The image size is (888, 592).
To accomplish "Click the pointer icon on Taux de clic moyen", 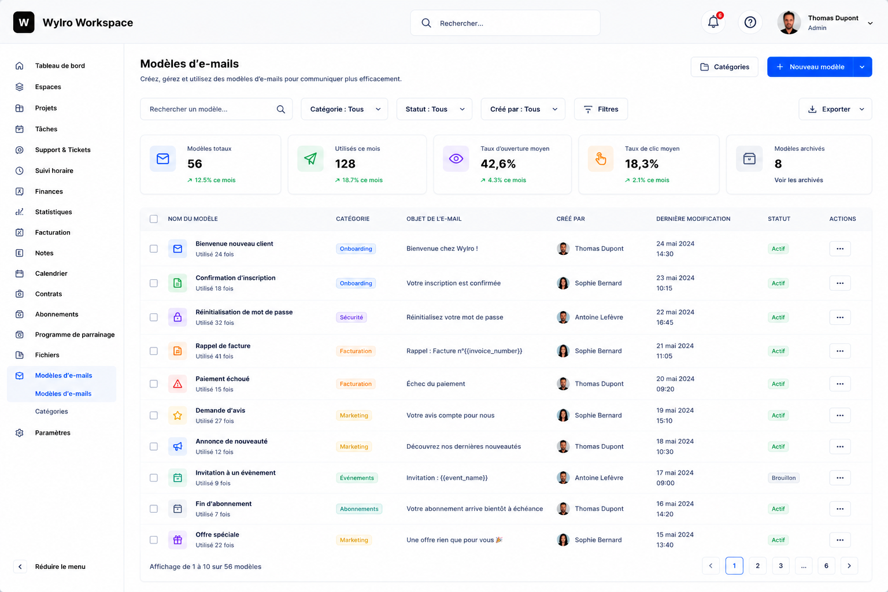I will pos(601,158).
